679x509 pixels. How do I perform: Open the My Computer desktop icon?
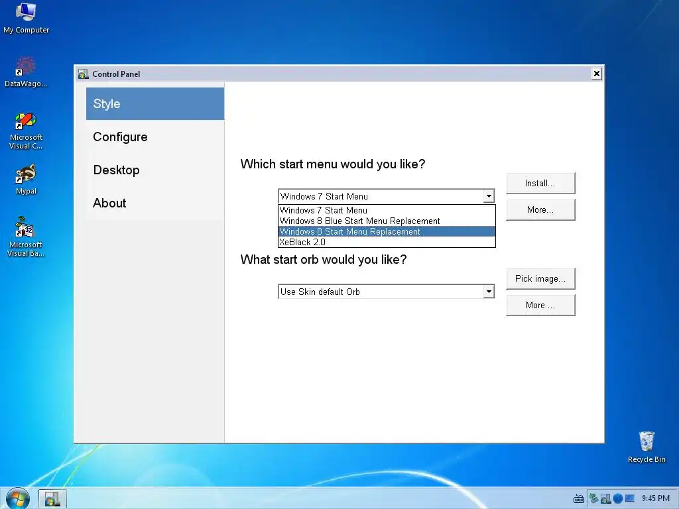tap(26, 18)
